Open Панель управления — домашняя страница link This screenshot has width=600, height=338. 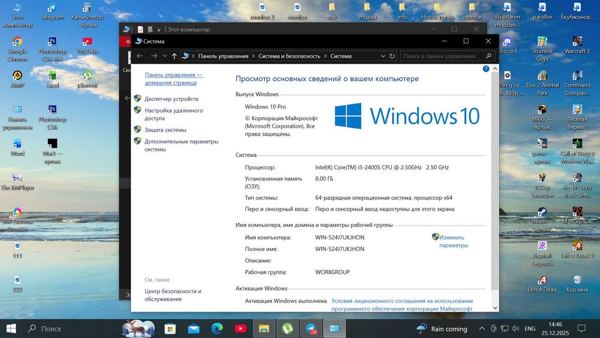click(174, 79)
